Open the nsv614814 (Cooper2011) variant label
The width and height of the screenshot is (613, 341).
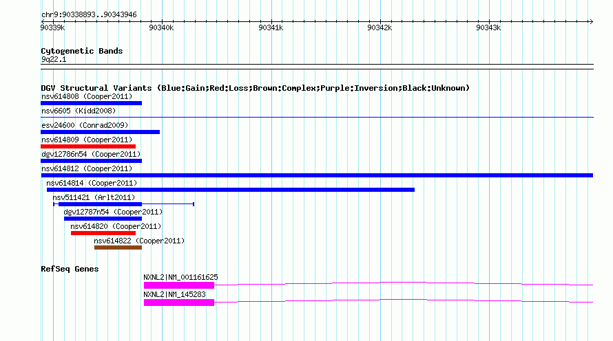pyautogui.click(x=92, y=183)
